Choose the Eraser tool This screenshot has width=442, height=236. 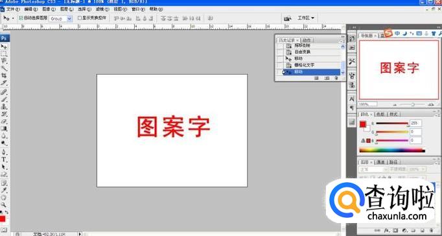coord(4,121)
